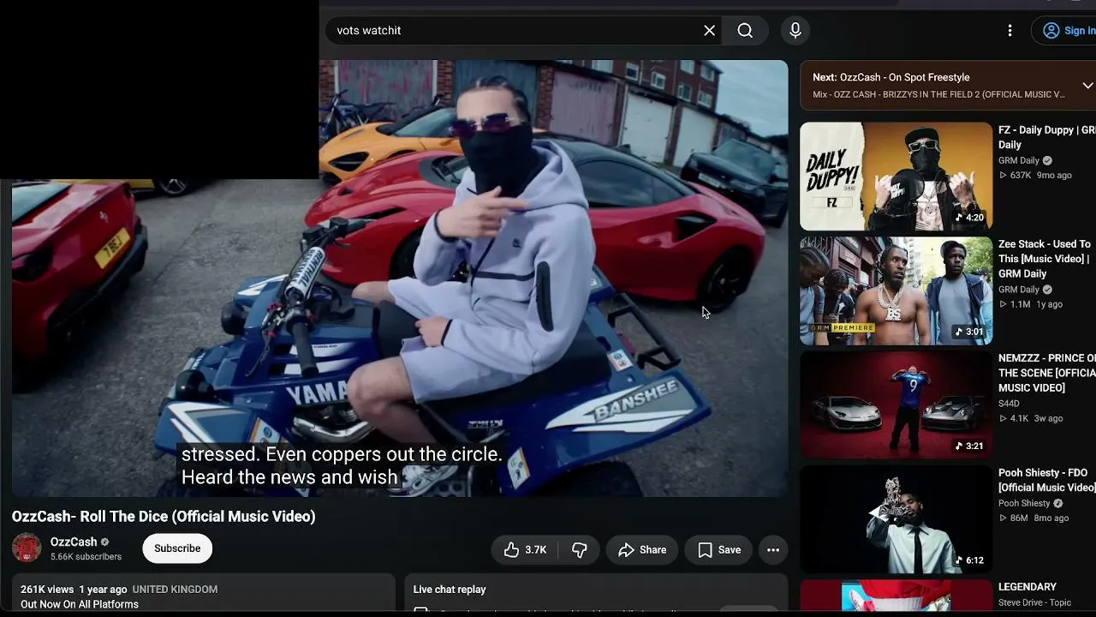Like the video with thumbs up

pos(525,550)
